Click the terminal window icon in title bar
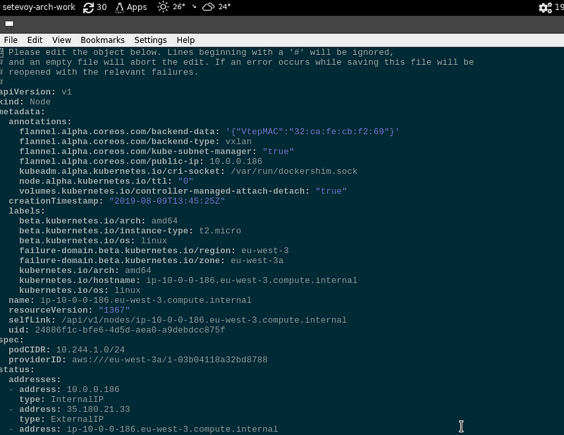564x435 pixels. coord(9,25)
